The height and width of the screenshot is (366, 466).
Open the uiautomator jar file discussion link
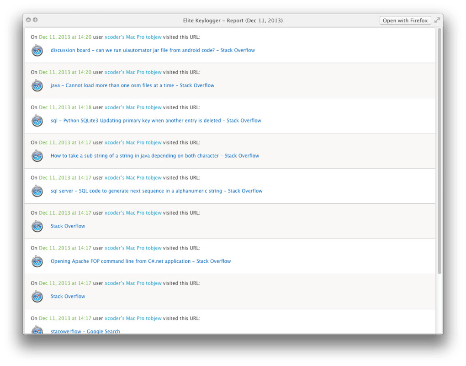pos(153,50)
